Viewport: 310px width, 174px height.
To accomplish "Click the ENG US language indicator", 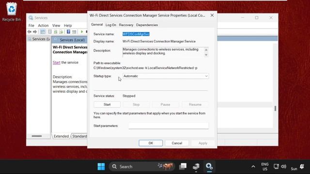I will tap(265, 166).
